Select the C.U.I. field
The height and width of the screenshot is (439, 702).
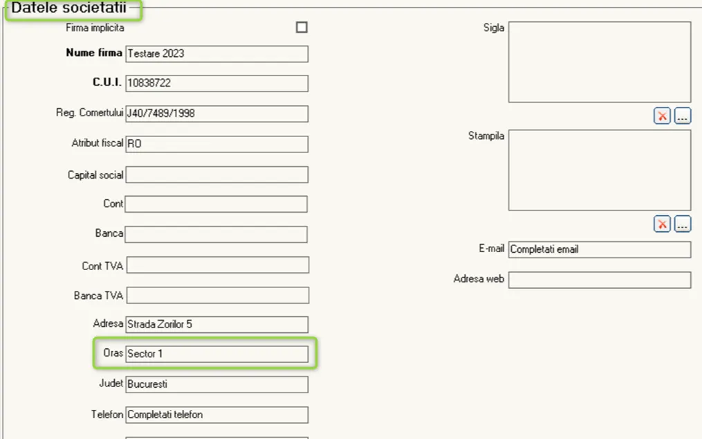pos(216,83)
